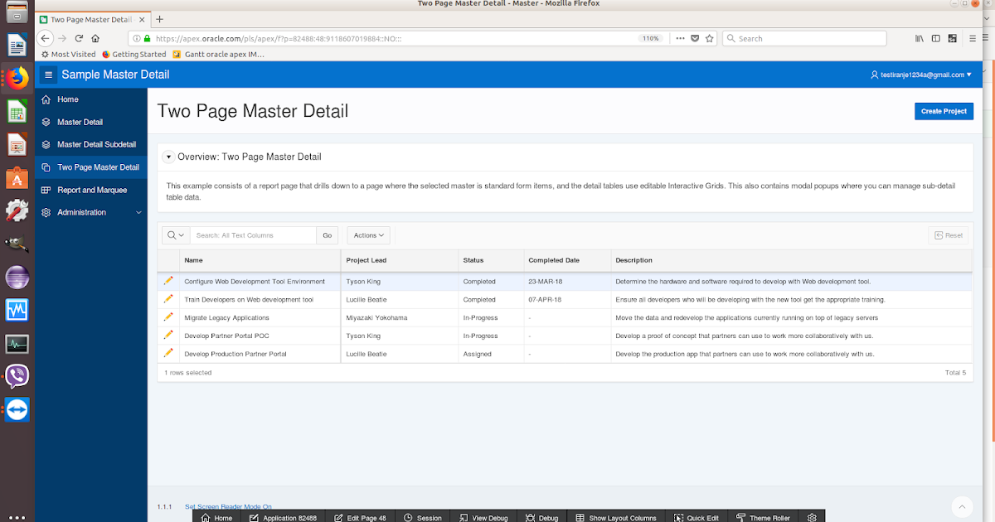Open the user menu for testiranje1234a@gmail.com
Image resolution: width=995 pixels, height=522 pixels.
pos(924,74)
